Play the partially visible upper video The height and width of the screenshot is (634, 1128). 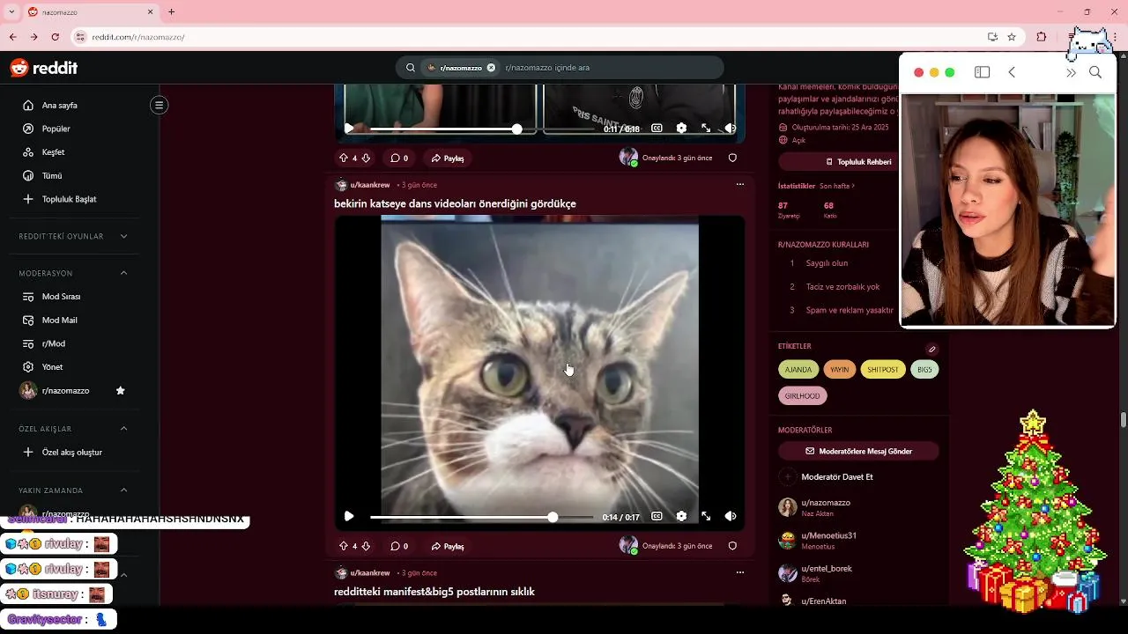click(349, 128)
